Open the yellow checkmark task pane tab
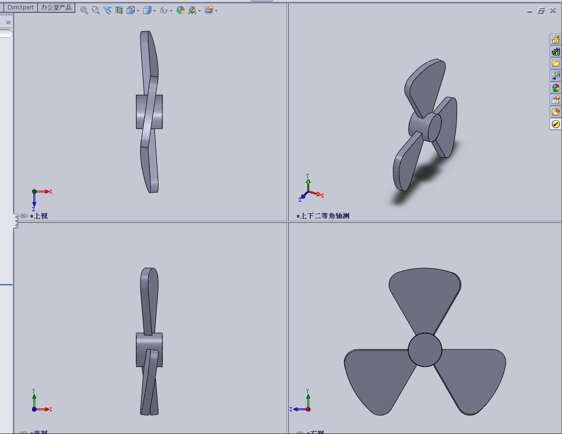The height and width of the screenshot is (434, 562). click(x=555, y=125)
